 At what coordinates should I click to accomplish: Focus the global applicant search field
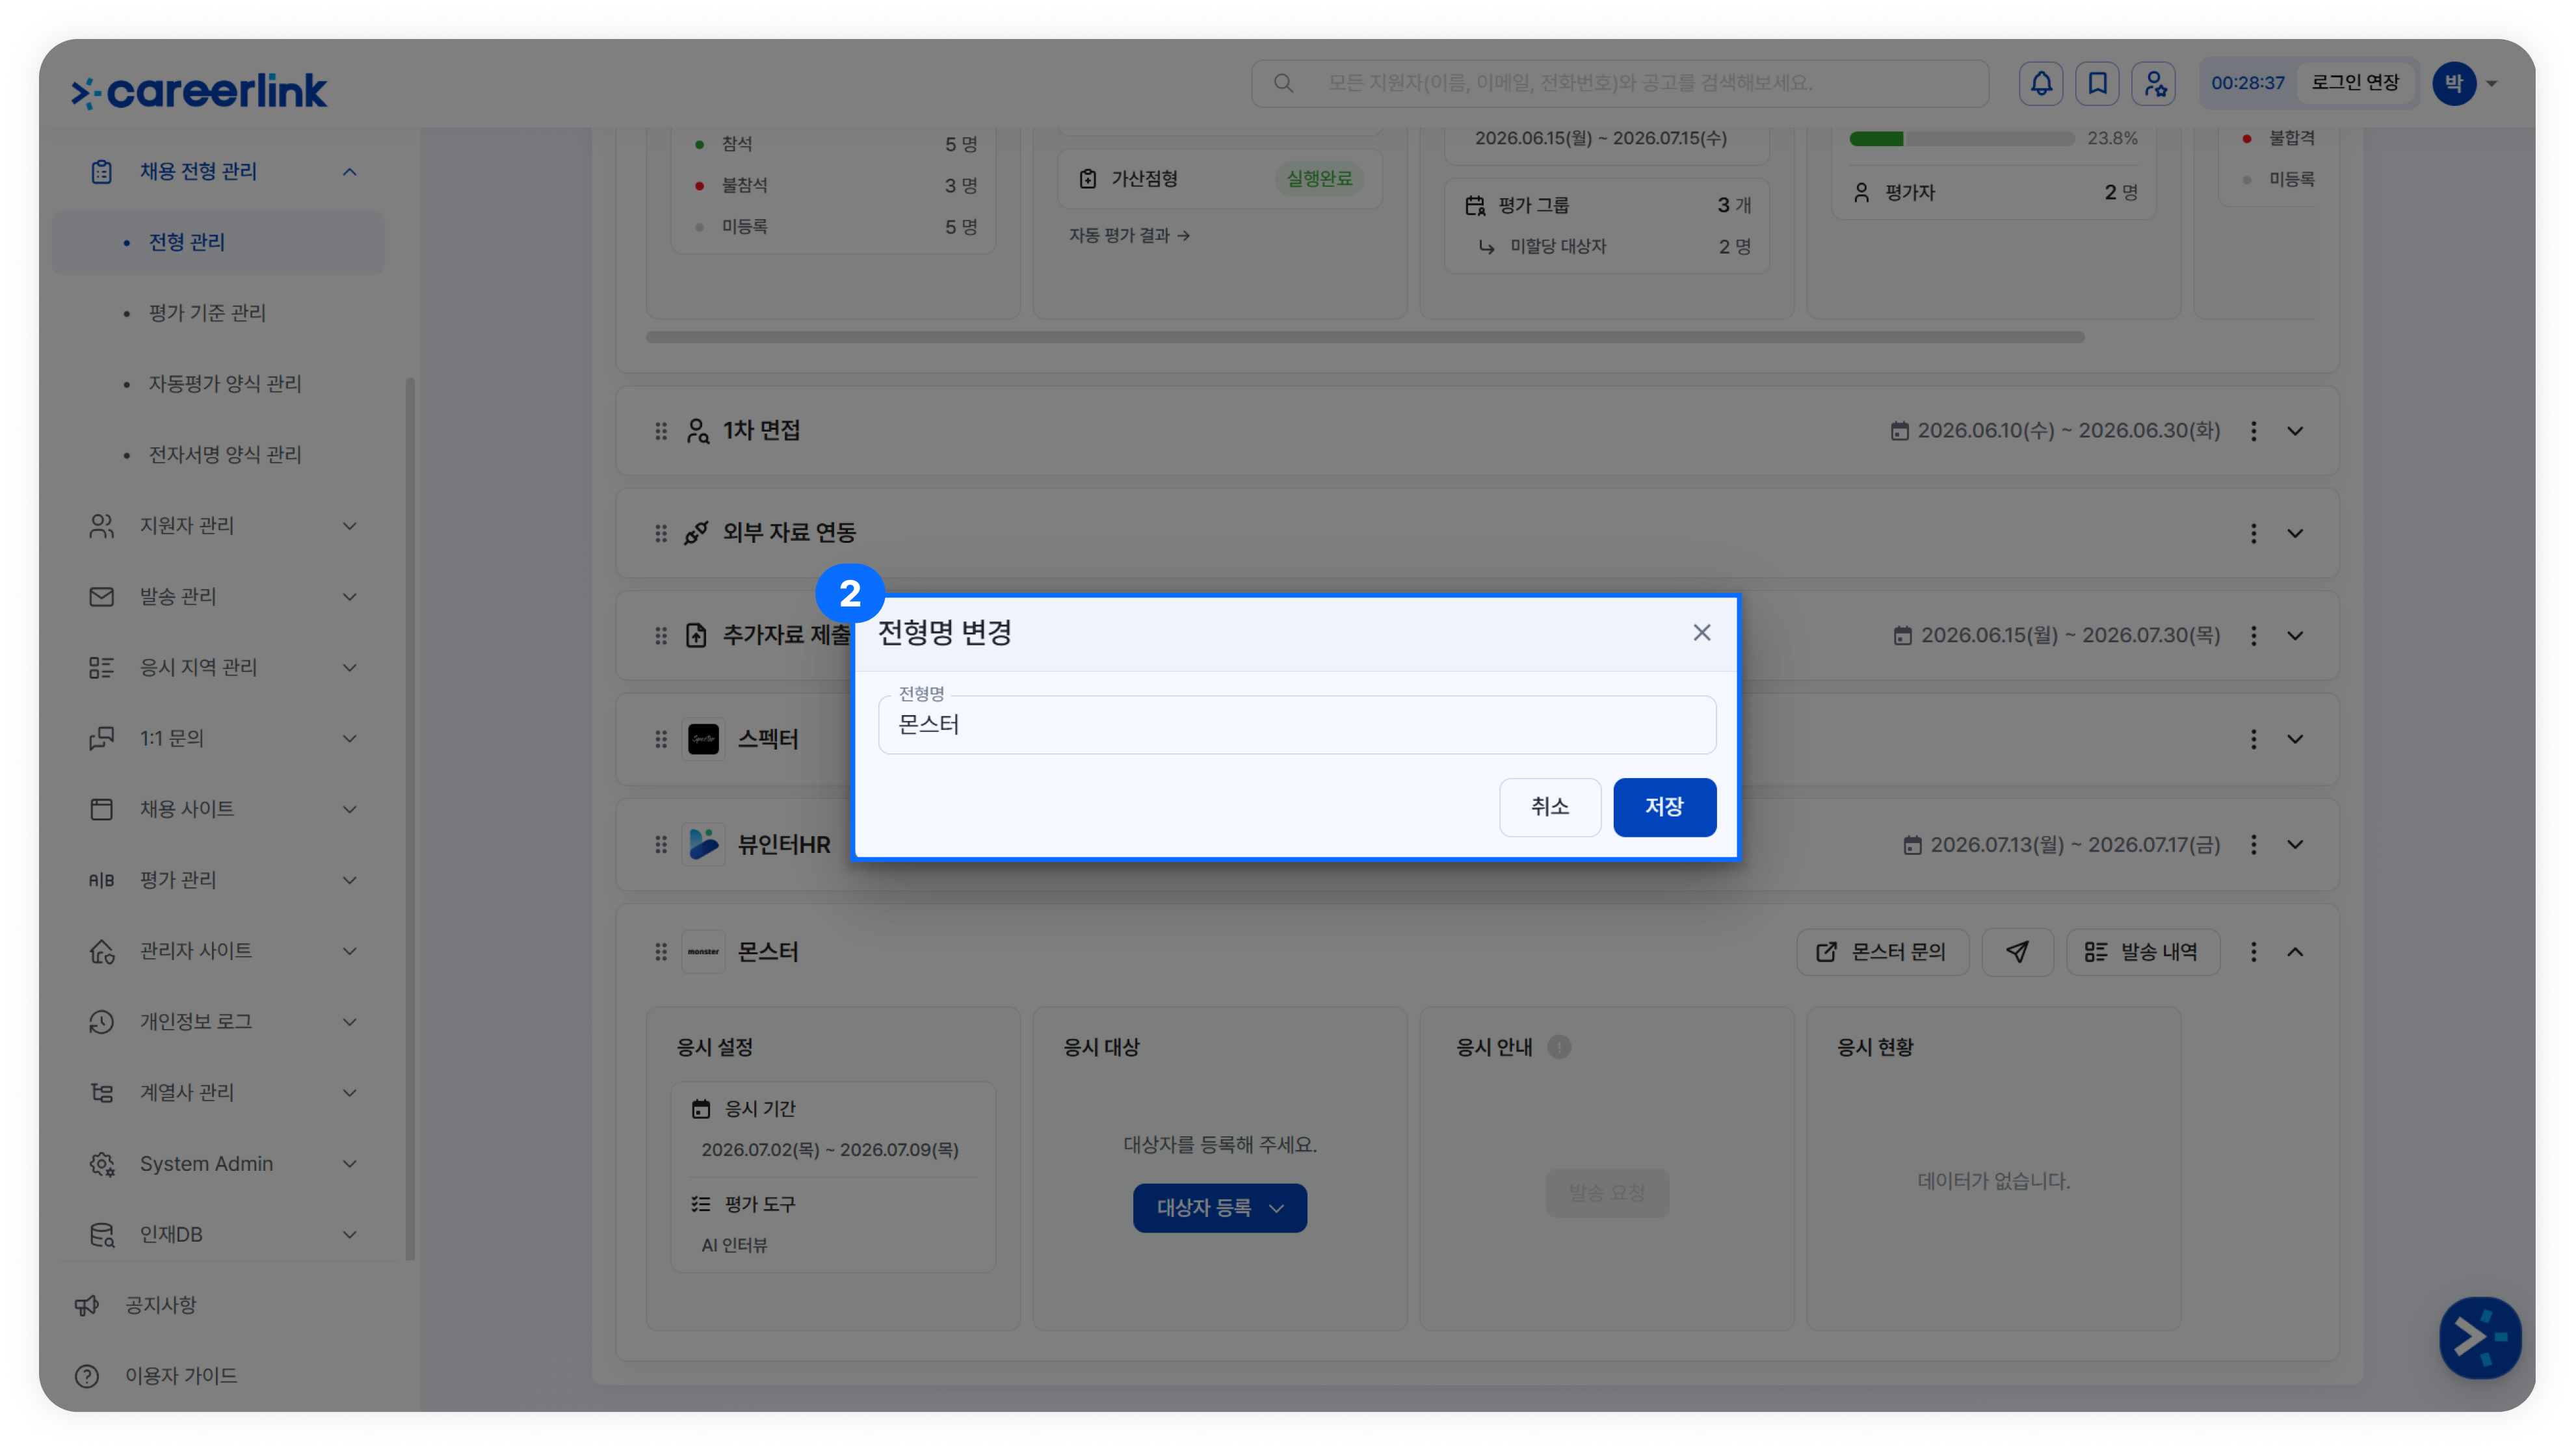tap(1620, 83)
